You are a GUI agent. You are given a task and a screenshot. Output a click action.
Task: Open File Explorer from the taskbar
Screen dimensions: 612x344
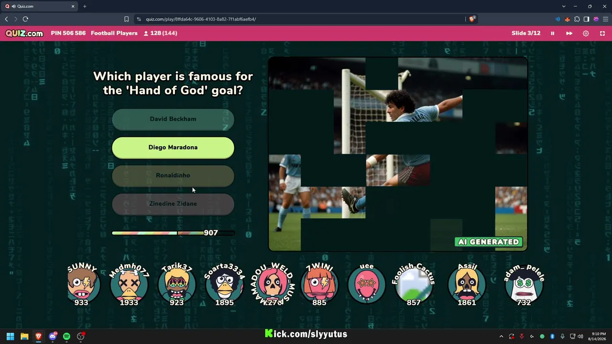click(24, 336)
